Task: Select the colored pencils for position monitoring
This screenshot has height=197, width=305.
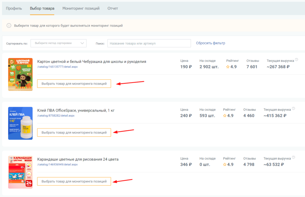Action: pos(74,181)
